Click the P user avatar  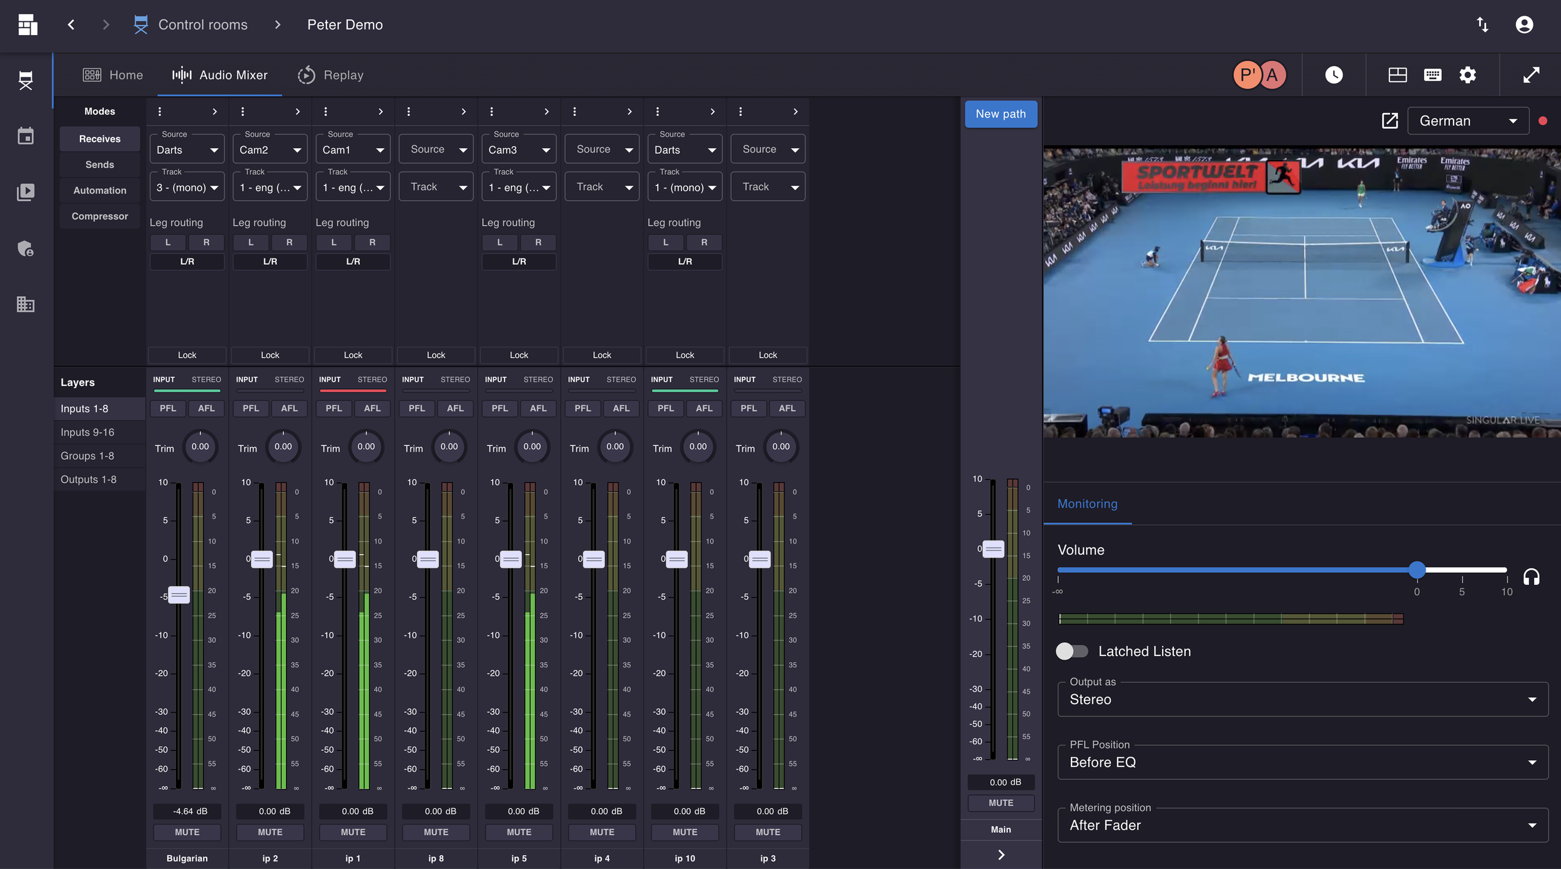click(x=1247, y=75)
